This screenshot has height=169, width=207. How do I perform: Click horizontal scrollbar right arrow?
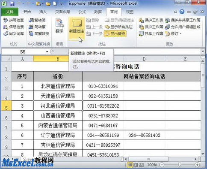195,159
